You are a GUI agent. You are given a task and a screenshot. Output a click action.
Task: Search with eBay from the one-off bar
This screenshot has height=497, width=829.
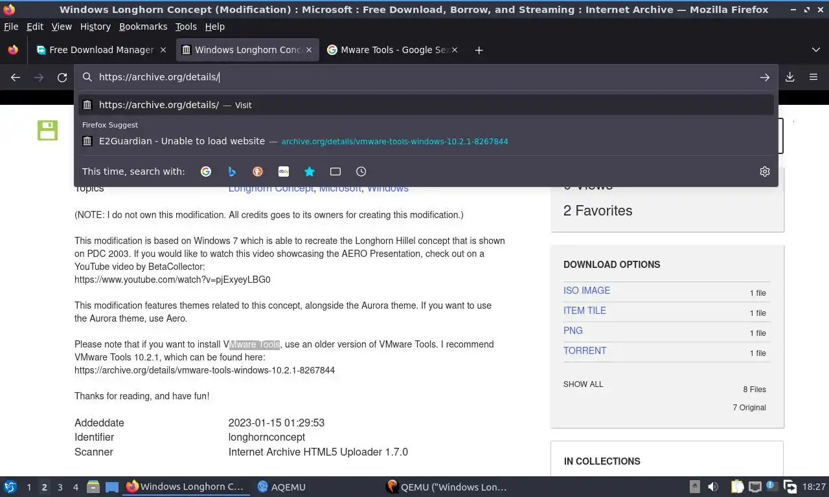(x=284, y=171)
